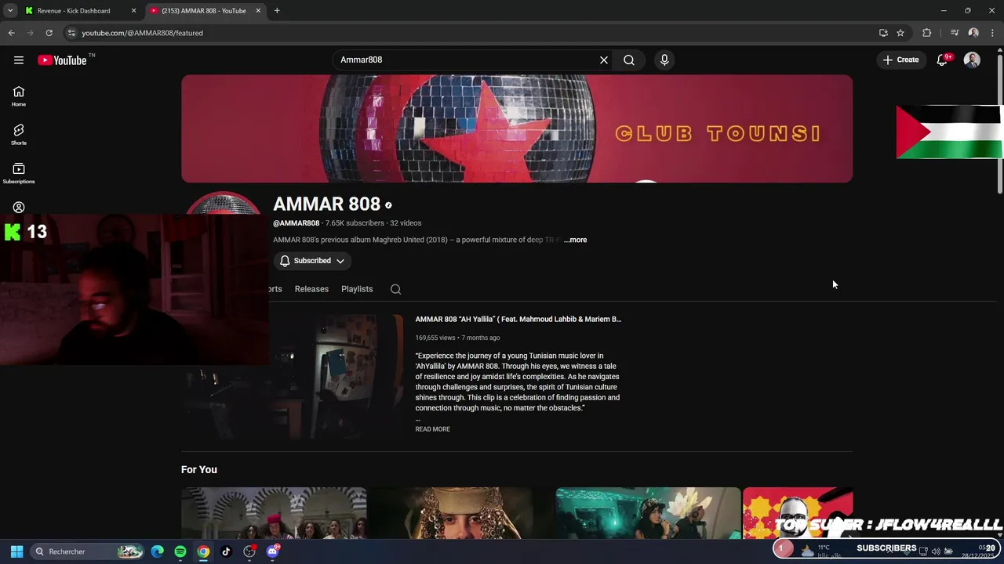Search within the channel magnifier
The width and height of the screenshot is (1004, 564).
tap(396, 289)
